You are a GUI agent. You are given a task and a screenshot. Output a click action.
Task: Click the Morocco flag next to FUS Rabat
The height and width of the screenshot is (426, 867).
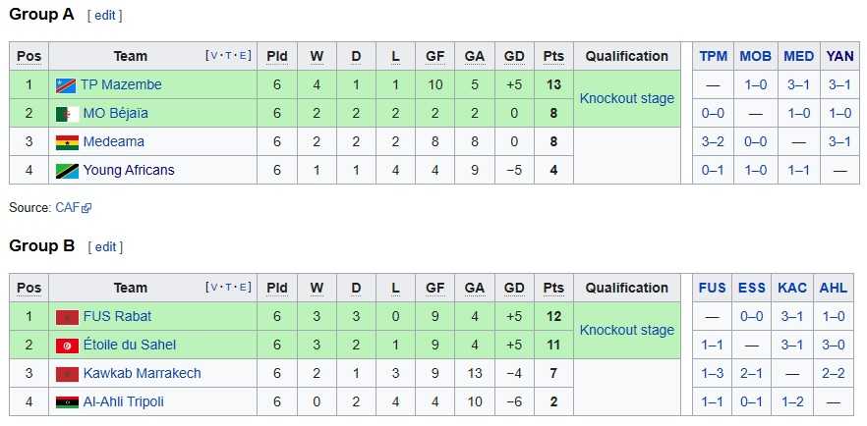[67, 317]
